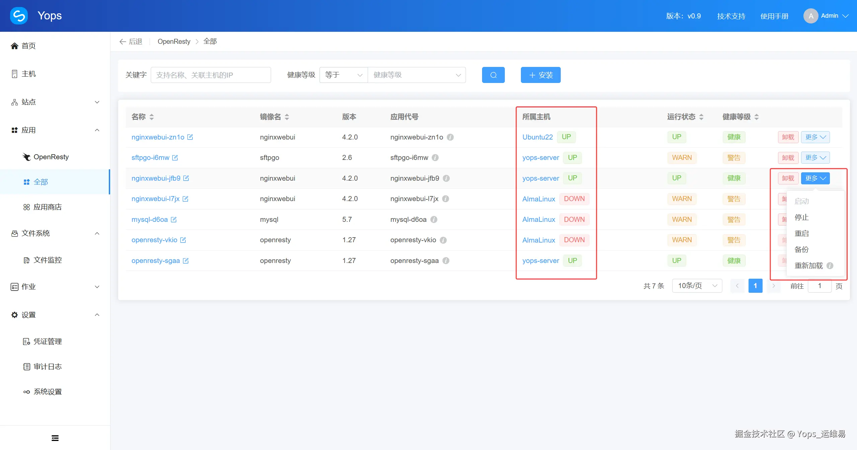Click the Yops logo icon

(19, 16)
